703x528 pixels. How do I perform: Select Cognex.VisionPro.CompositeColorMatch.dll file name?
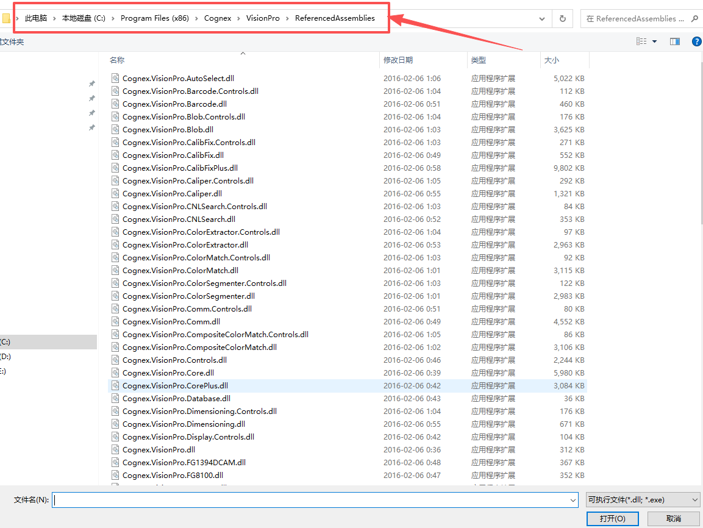[199, 347]
